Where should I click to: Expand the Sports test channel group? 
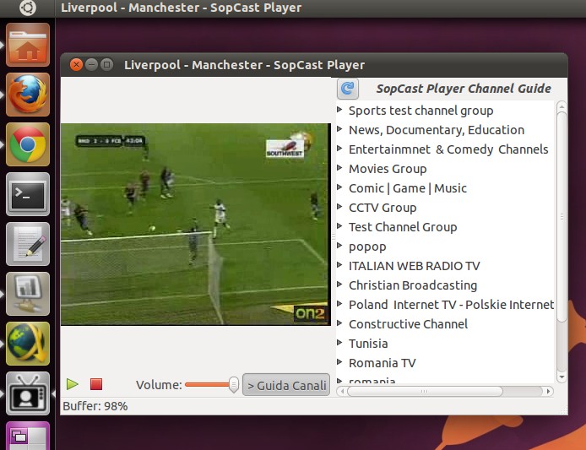point(339,110)
